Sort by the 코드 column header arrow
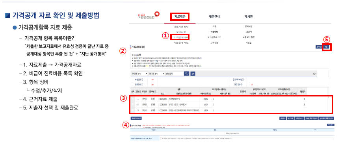 (165, 94)
